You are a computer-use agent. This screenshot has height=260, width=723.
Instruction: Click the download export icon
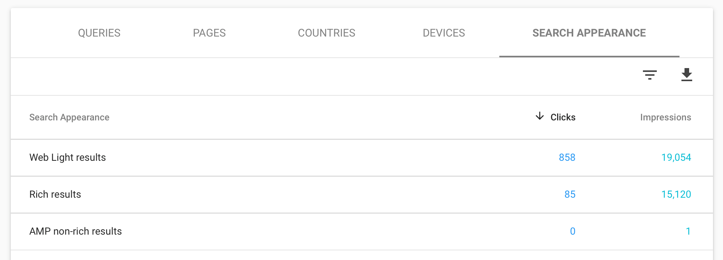686,75
